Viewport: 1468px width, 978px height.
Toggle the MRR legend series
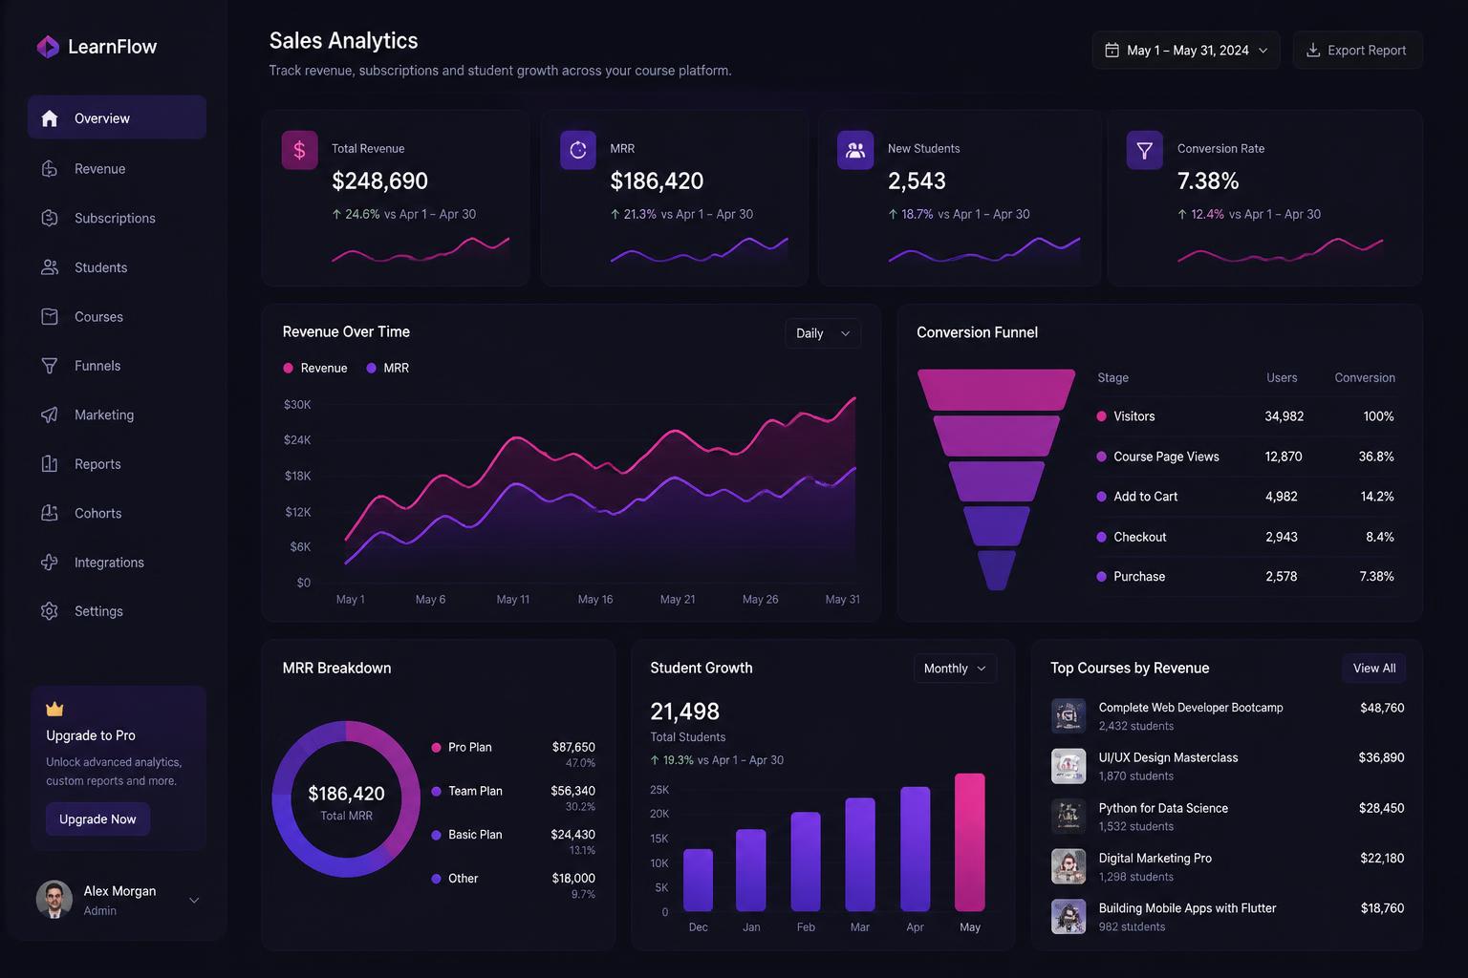pyautogui.click(x=387, y=368)
